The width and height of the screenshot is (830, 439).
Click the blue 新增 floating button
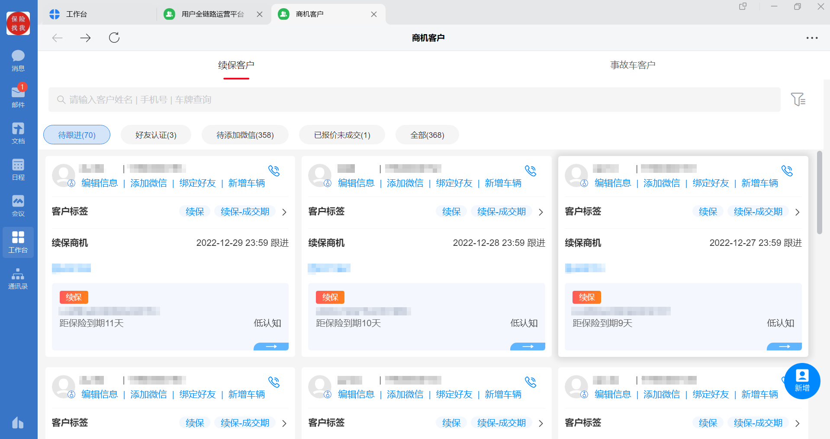[x=802, y=381]
